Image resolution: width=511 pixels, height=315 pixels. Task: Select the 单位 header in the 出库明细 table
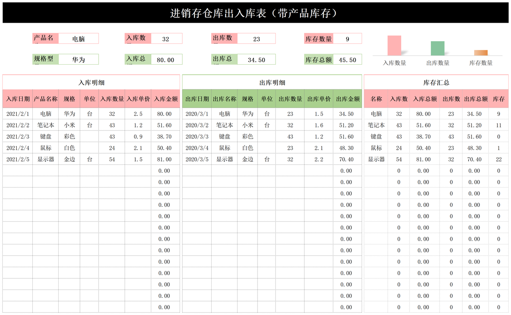click(267, 99)
